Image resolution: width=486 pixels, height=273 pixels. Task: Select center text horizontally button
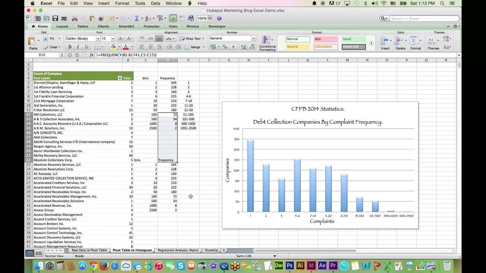(x=151, y=47)
